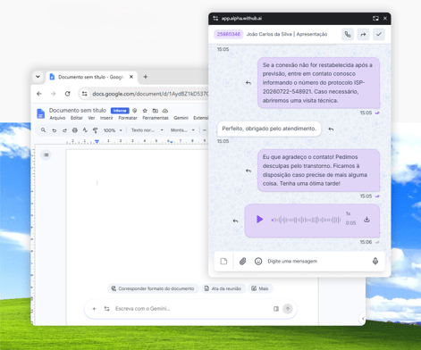Open the Ferramentas menu
421x350 pixels.
click(x=156, y=118)
